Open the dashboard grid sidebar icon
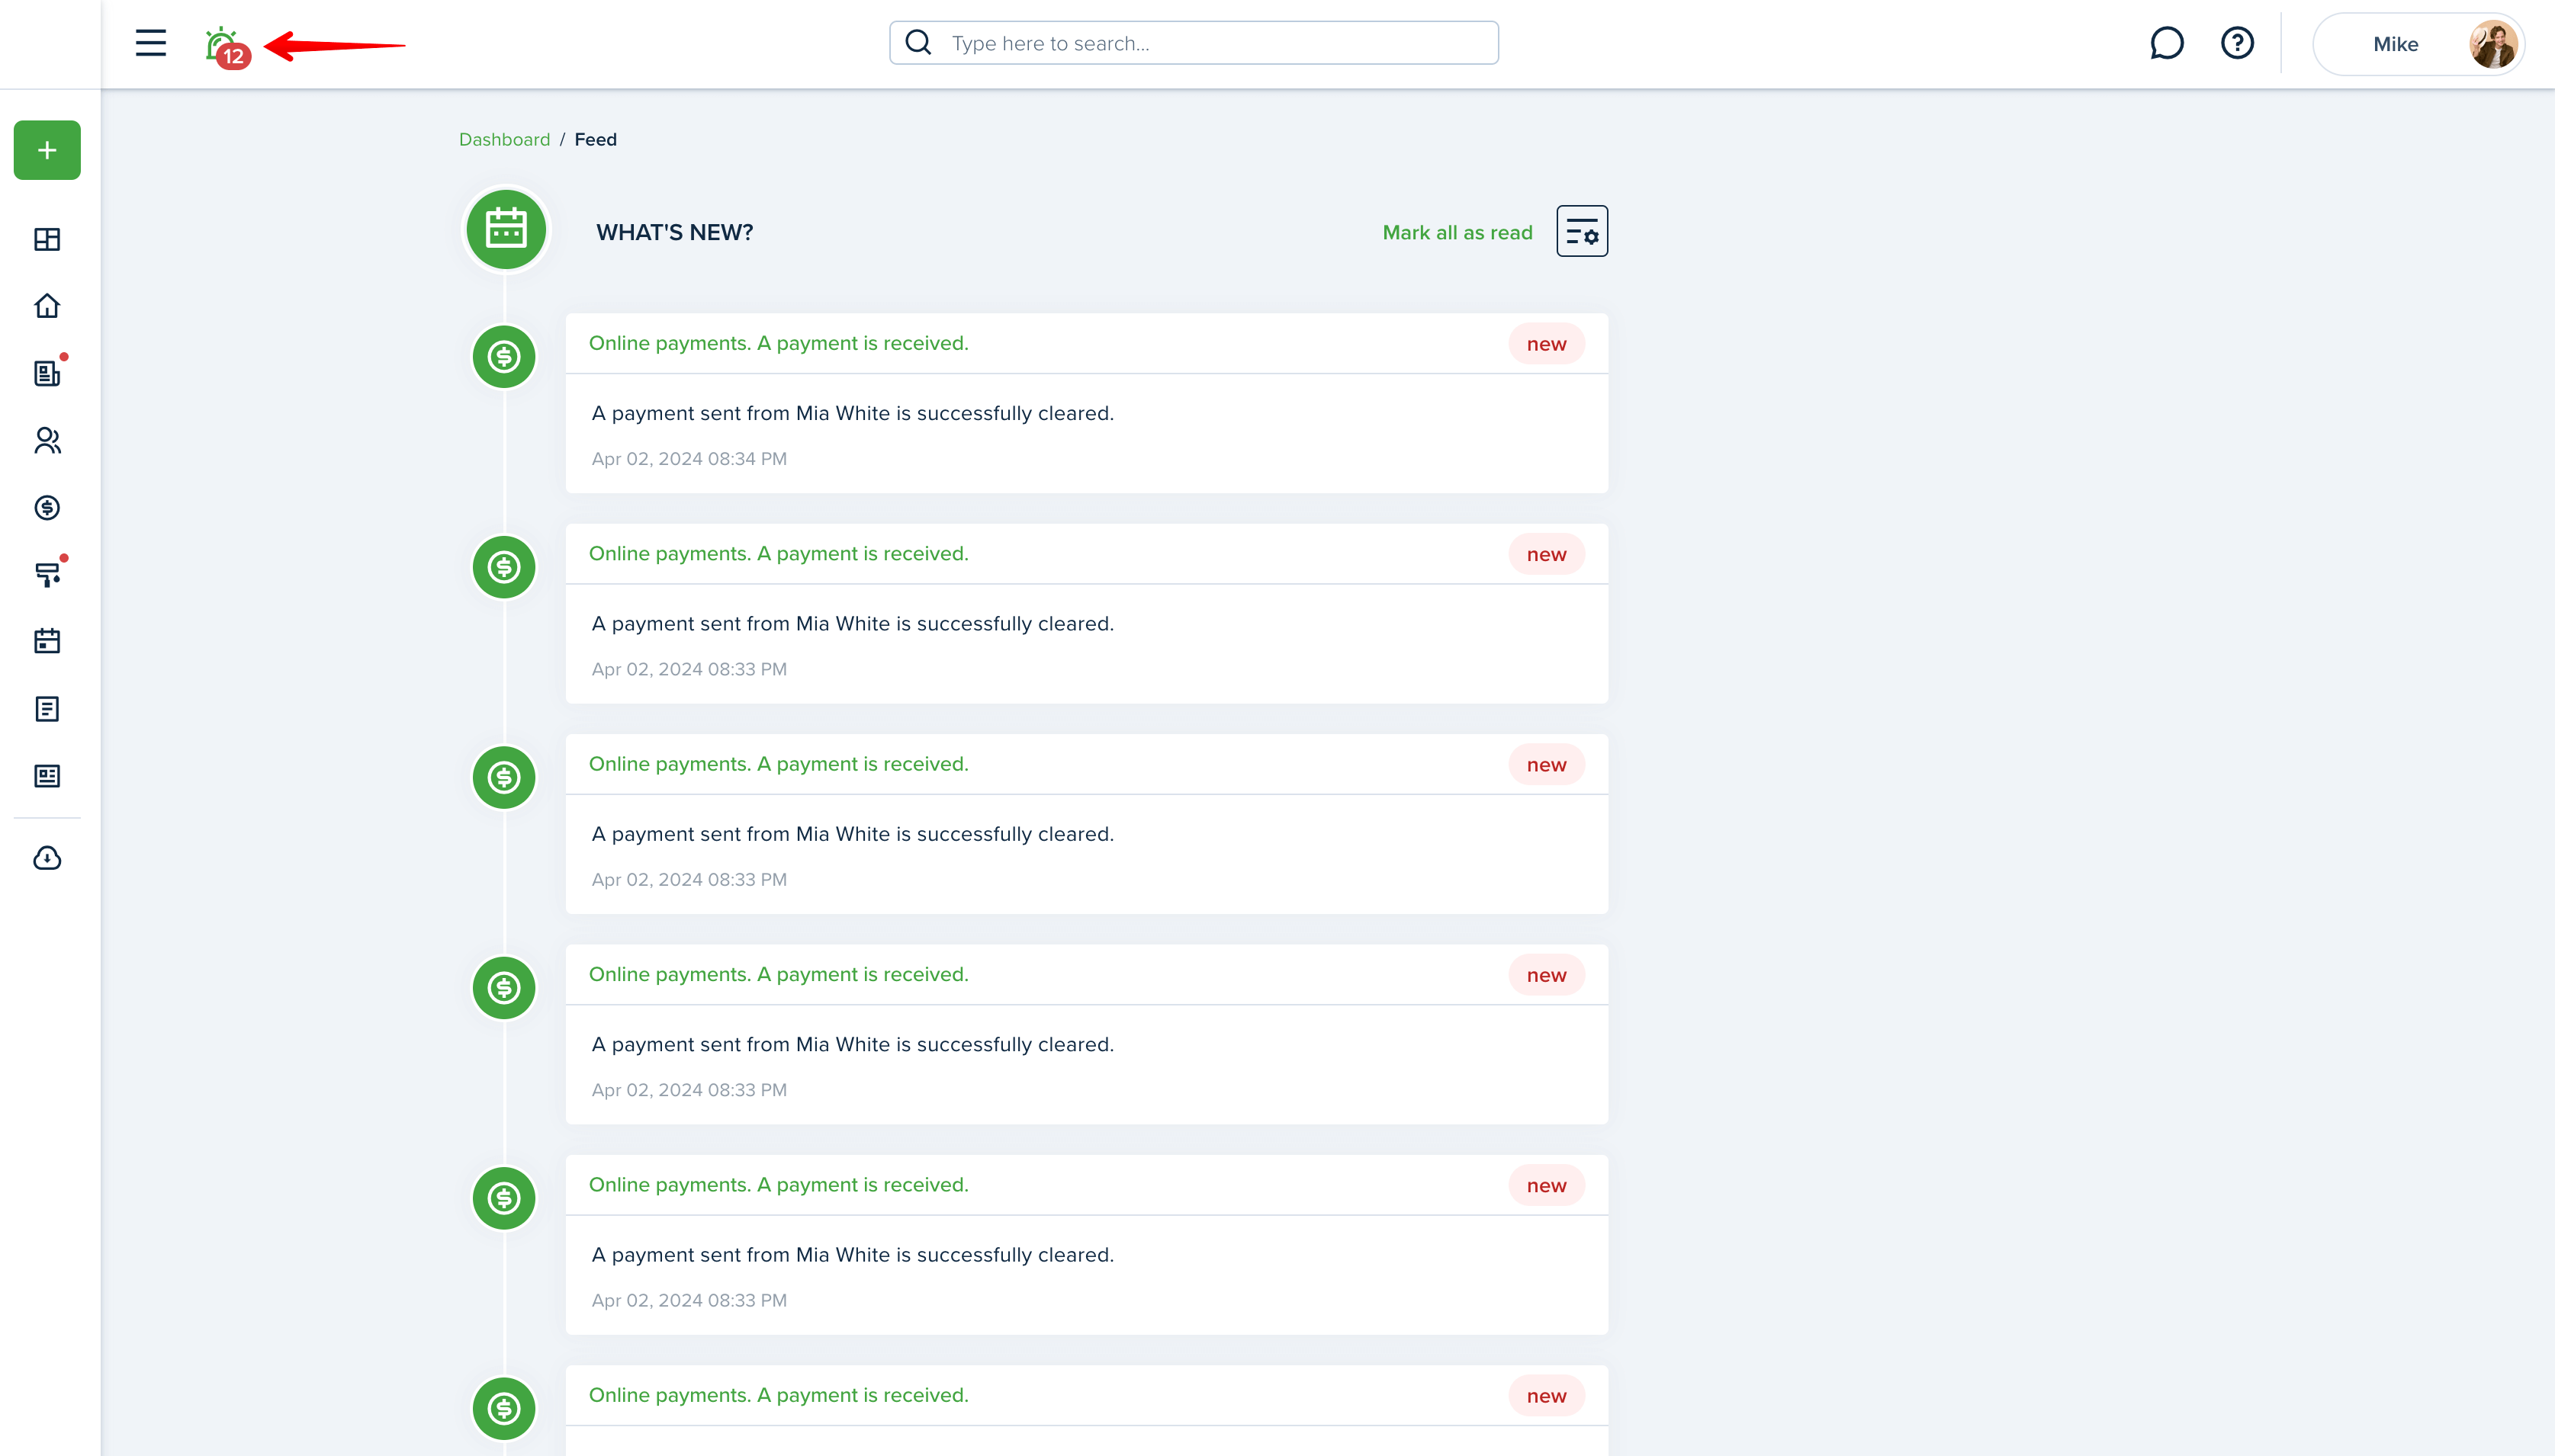The width and height of the screenshot is (2555, 1456). (x=47, y=239)
